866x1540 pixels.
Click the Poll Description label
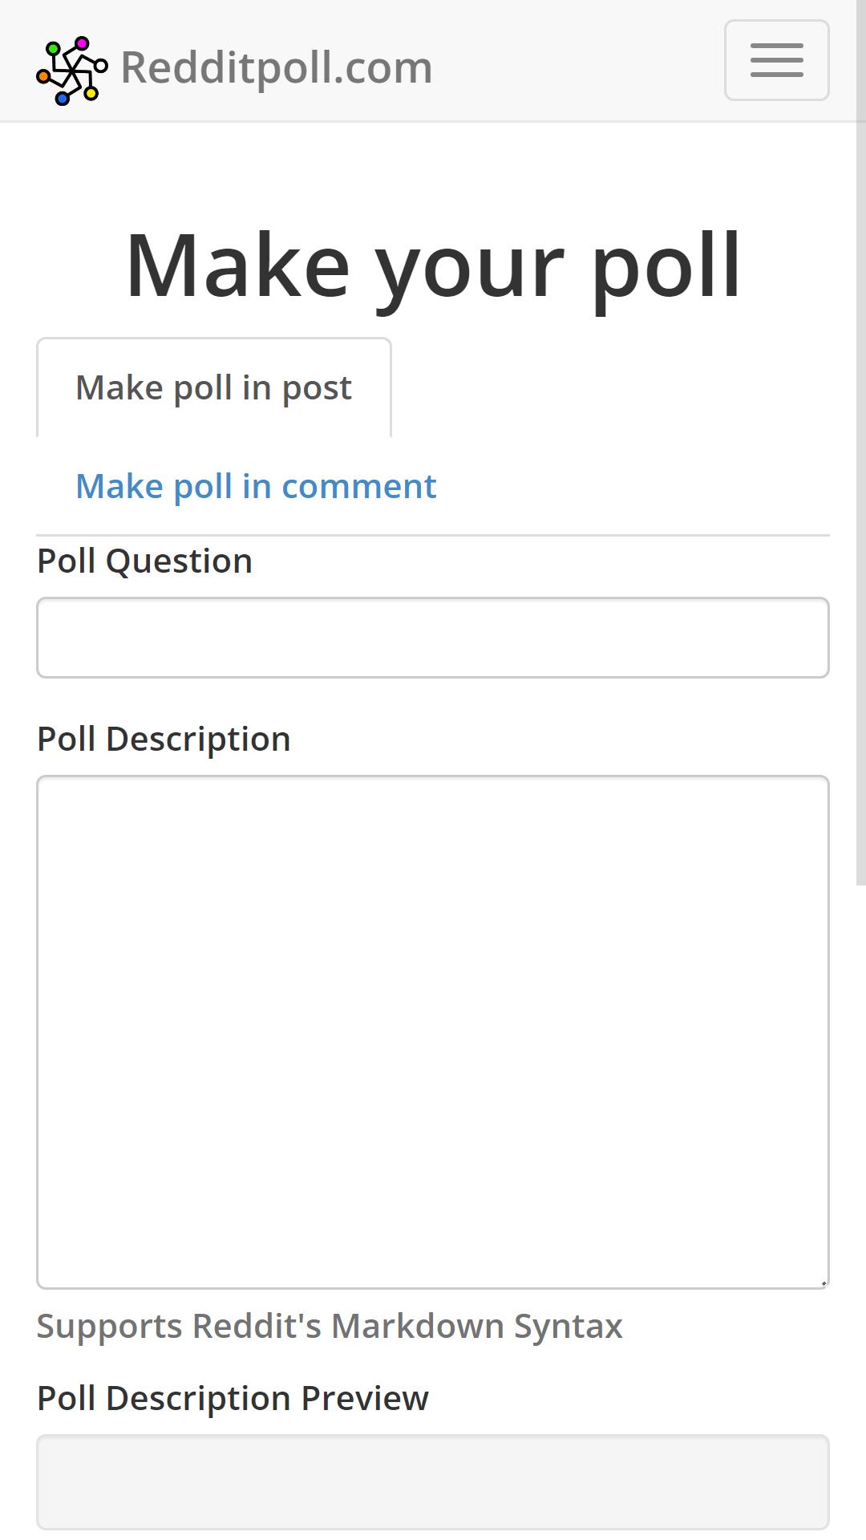click(x=164, y=739)
